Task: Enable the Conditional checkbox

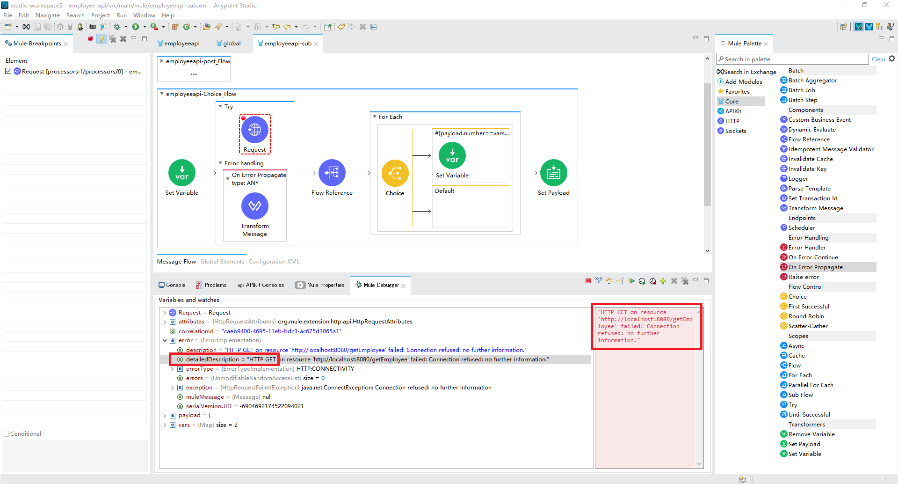Action: point(6,434)
